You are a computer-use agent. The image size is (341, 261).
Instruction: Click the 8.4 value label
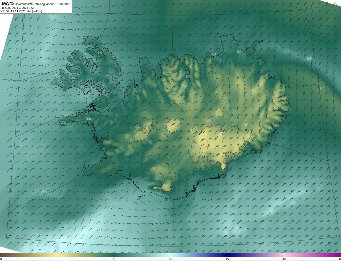[x=43, y=52]
